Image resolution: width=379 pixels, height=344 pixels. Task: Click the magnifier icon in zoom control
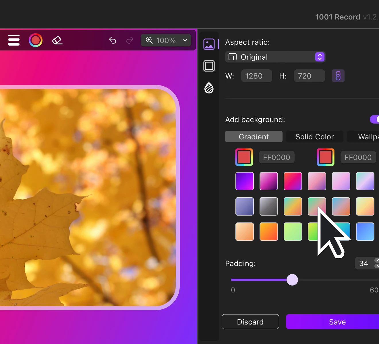point(149,40)
